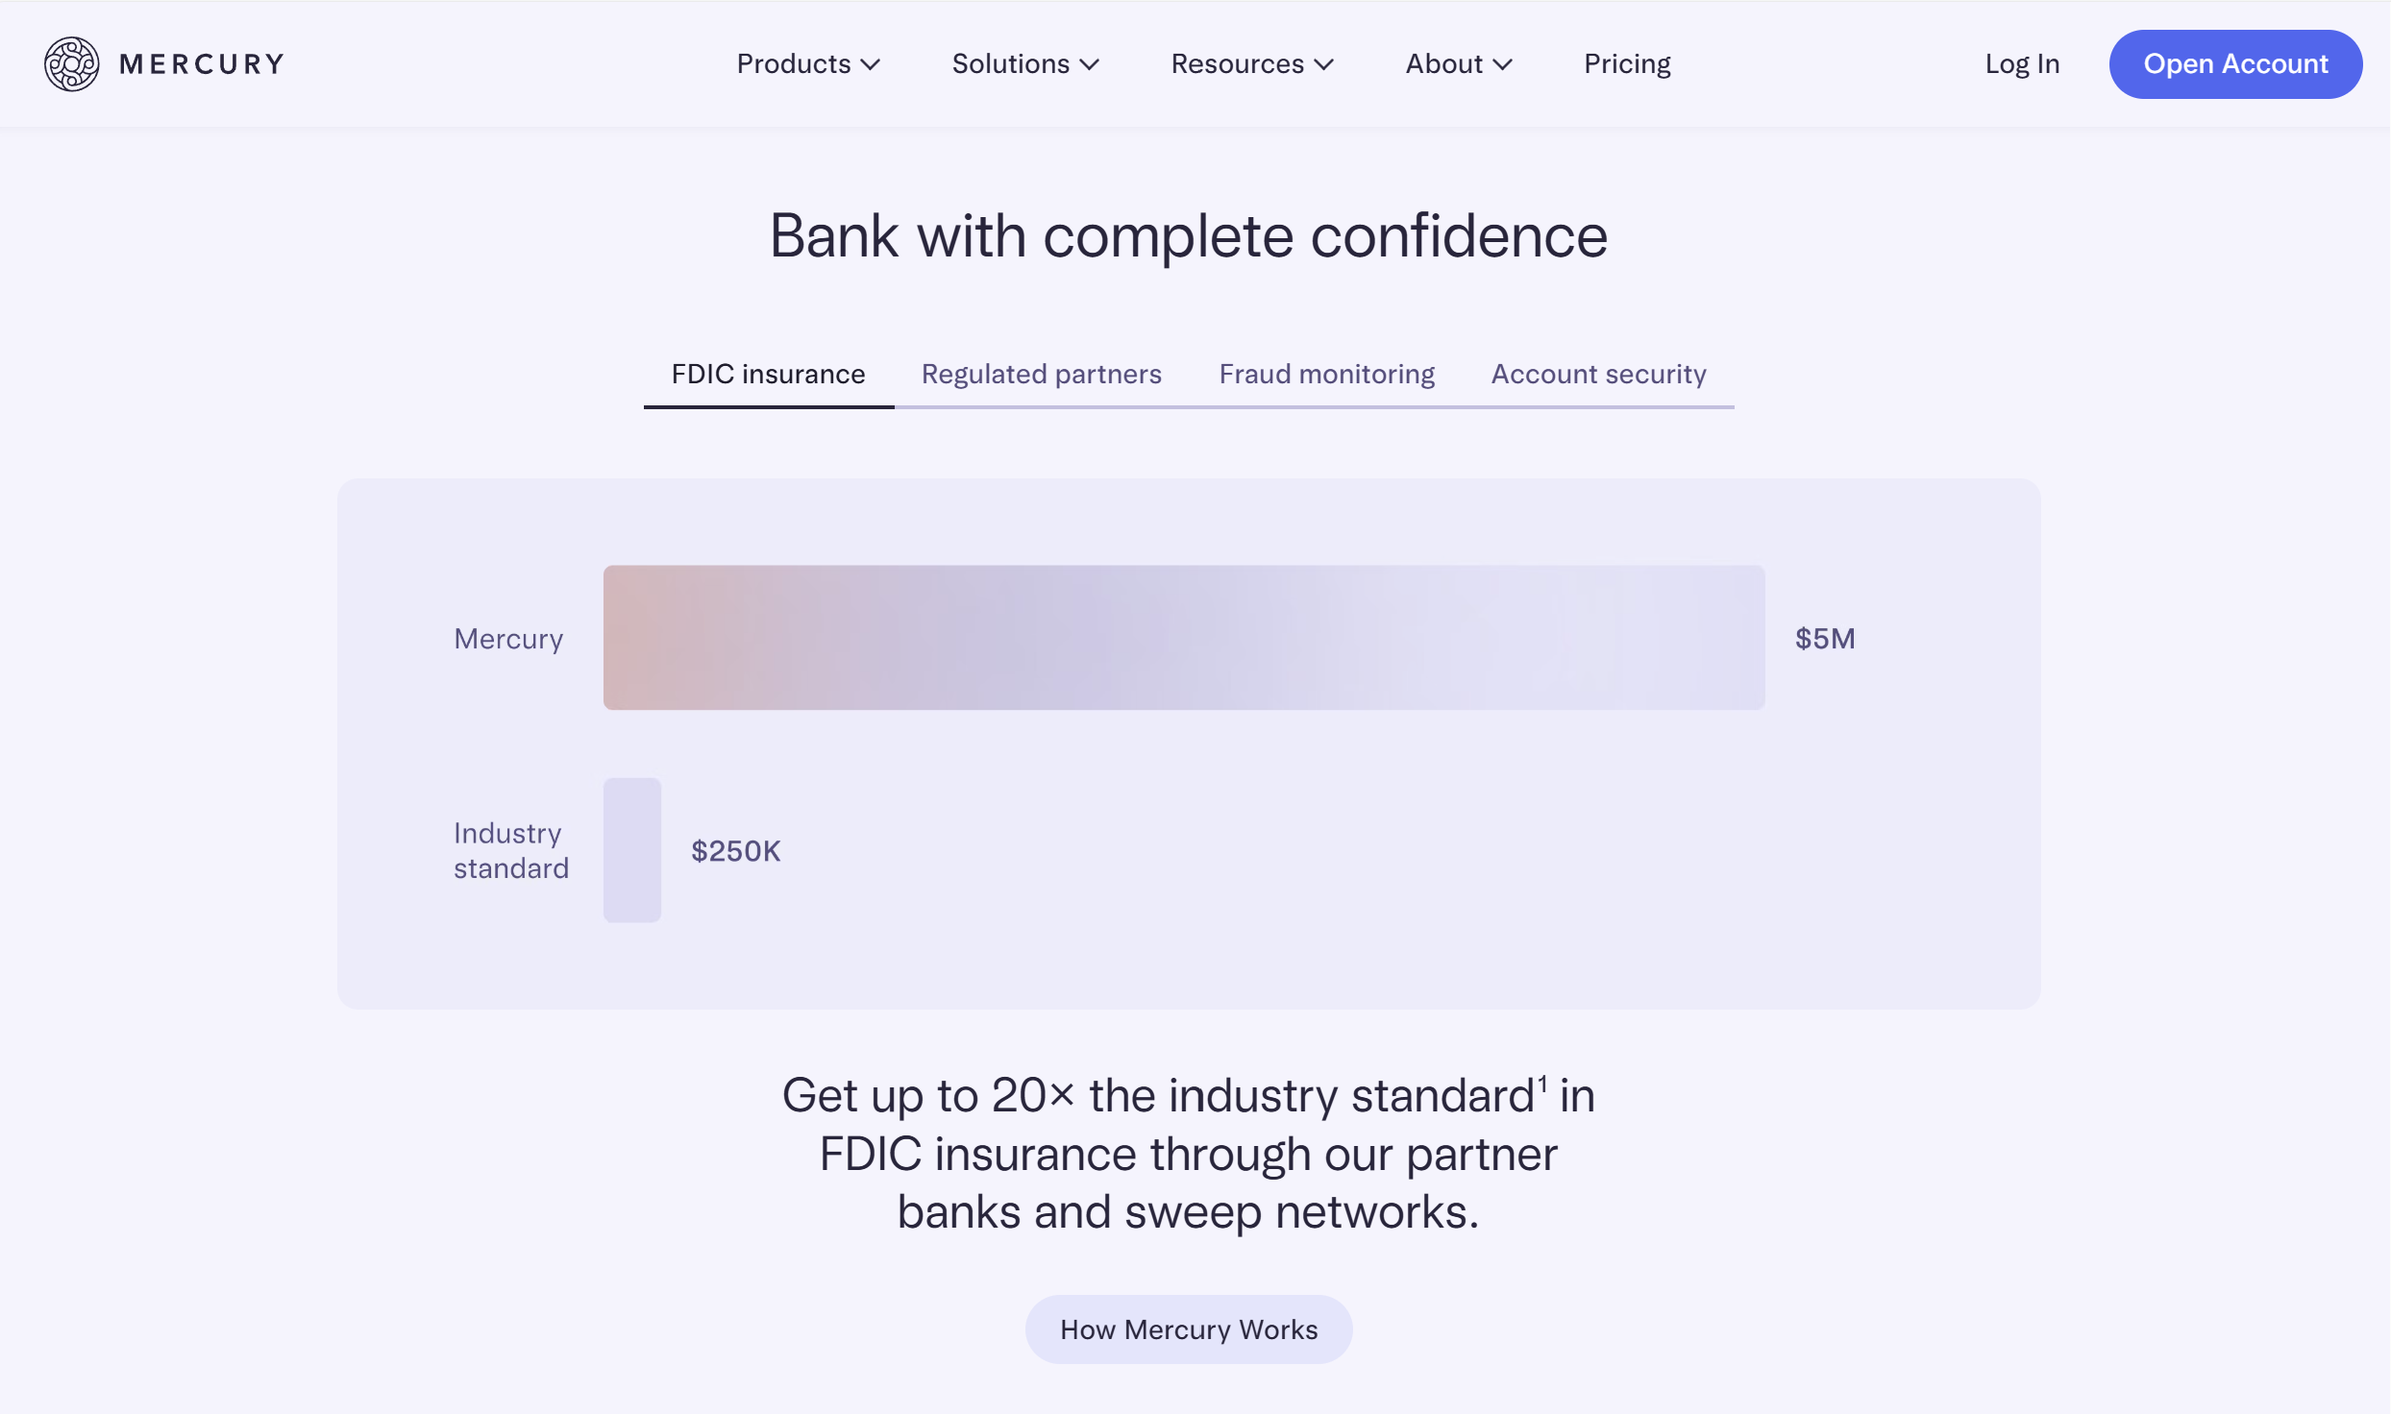Expand the Solutions dropdown menu
The image size is (2391, 1414).
pos(1025,64)
